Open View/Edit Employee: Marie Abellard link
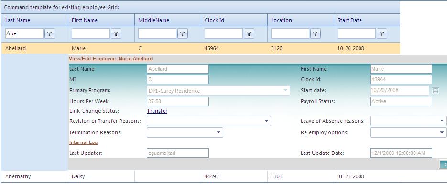 coord(110,59)
